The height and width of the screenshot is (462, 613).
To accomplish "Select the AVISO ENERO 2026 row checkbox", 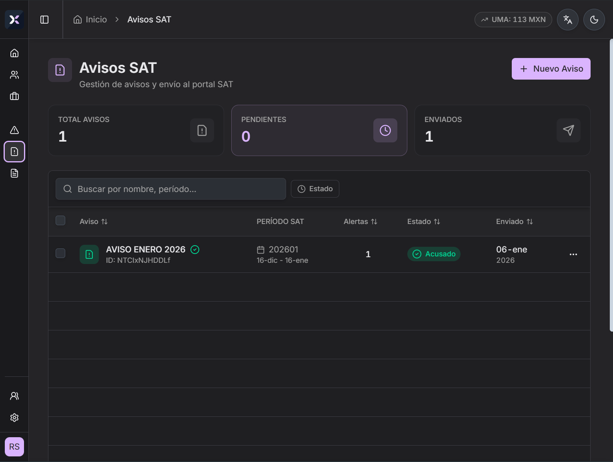I will [60, 253].
